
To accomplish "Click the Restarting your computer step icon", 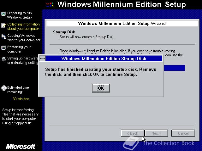I will [3, 48].
